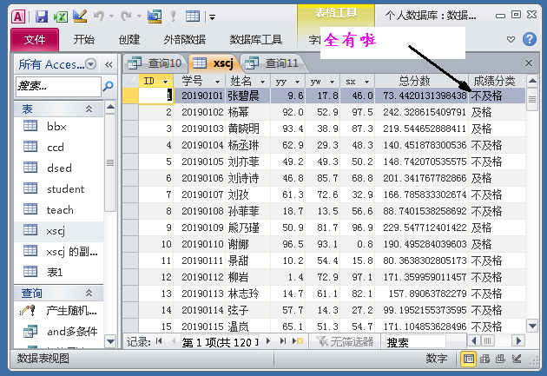This screenshot has height=376, width=547.
Task: Collapse the 表 group in navigation pane
Action: [89, 109]
